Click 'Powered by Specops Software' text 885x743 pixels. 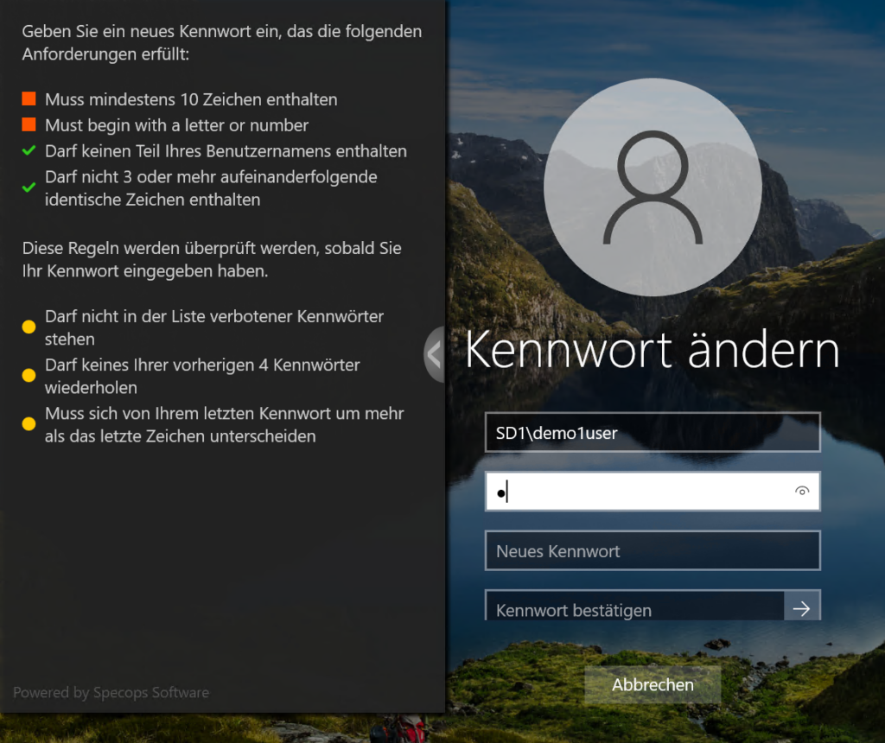coord(111,693)
